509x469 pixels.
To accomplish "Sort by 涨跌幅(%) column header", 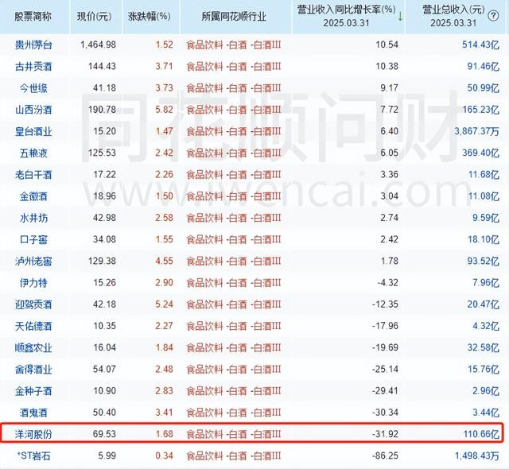I will click(150, 16).
